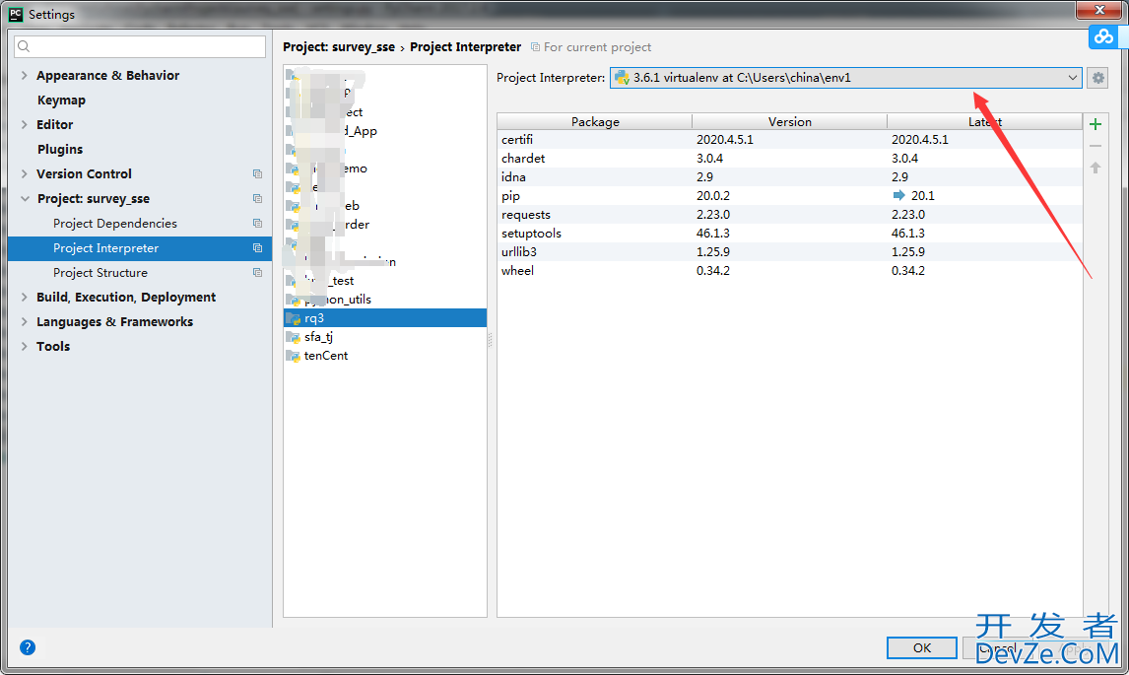The height and width of the screenshot is (675, 1129).
Task: Select the requests package row
Action: [x=789, y=214]
